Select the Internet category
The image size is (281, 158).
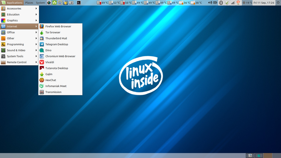pyautogui.click(x=19, y=26)
